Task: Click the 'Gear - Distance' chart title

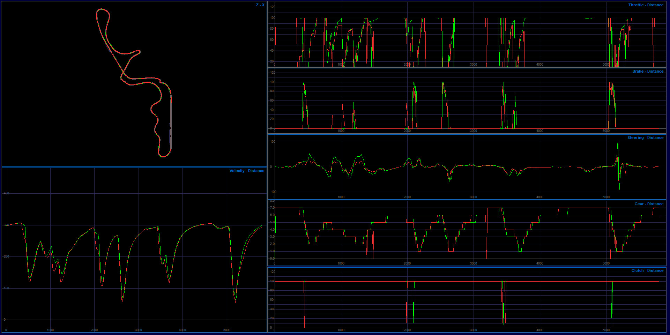Action: [649, 204]
